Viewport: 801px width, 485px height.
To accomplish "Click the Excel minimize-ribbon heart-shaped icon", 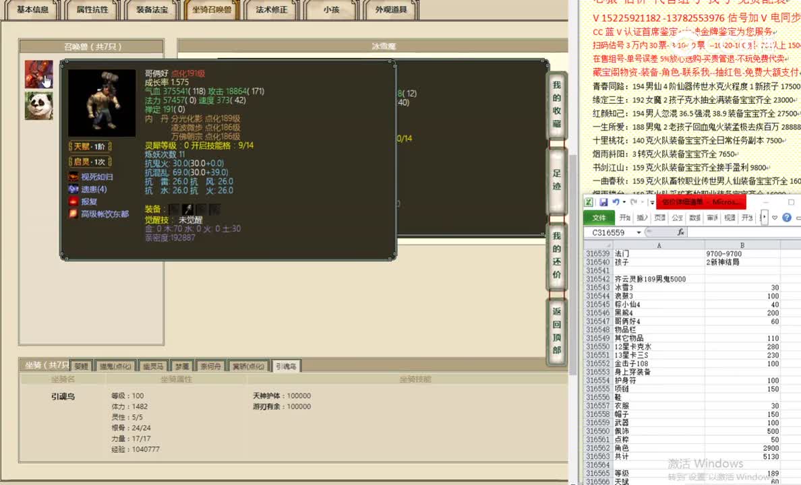I will (x=775, y=218).
